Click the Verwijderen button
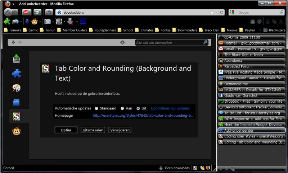This screenshot has height=173, width=288. pyautogui.click(x=120, y=130)
